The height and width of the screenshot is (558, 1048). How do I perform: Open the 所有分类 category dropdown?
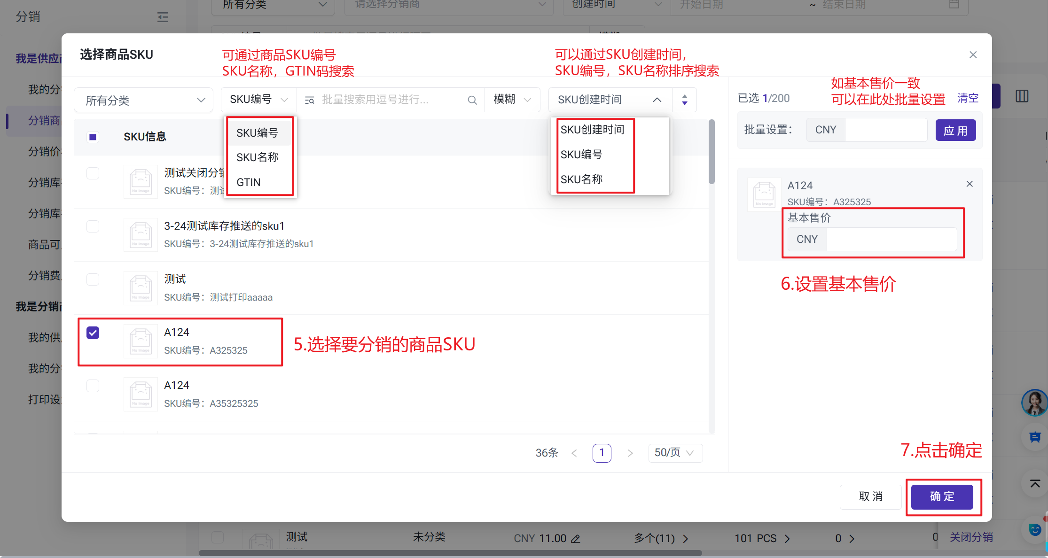point(144,100)
